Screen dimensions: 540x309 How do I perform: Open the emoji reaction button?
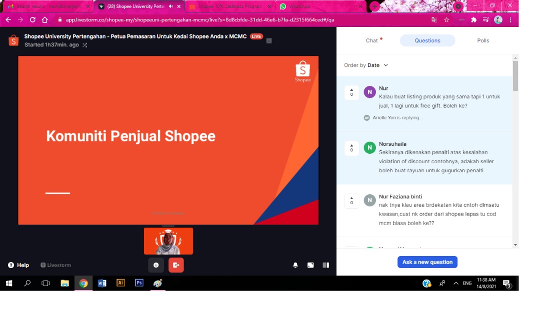tap(156, 265)
